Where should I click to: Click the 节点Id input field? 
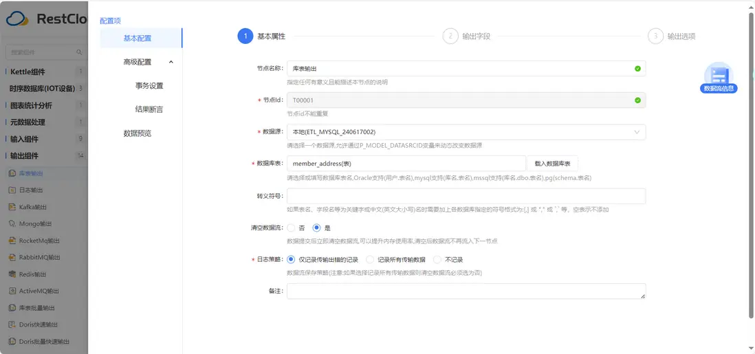466,100
